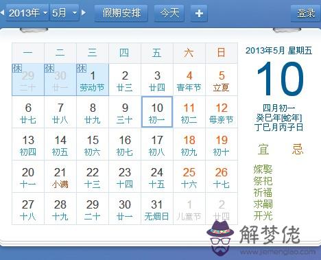The image size is (321, 260).
Task: Select May 15 初六 date cell
Action: pyautogui.click(x=93, y=144)
